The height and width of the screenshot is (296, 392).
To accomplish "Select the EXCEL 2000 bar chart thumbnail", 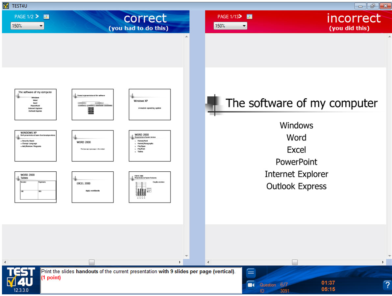I will pyautogui.click(x=150, y=187).
